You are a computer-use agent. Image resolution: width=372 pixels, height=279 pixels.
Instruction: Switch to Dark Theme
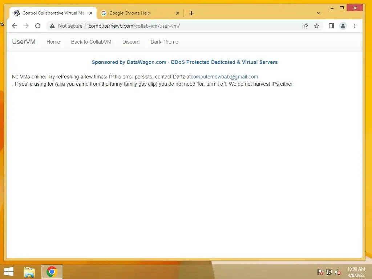(165, 42)
